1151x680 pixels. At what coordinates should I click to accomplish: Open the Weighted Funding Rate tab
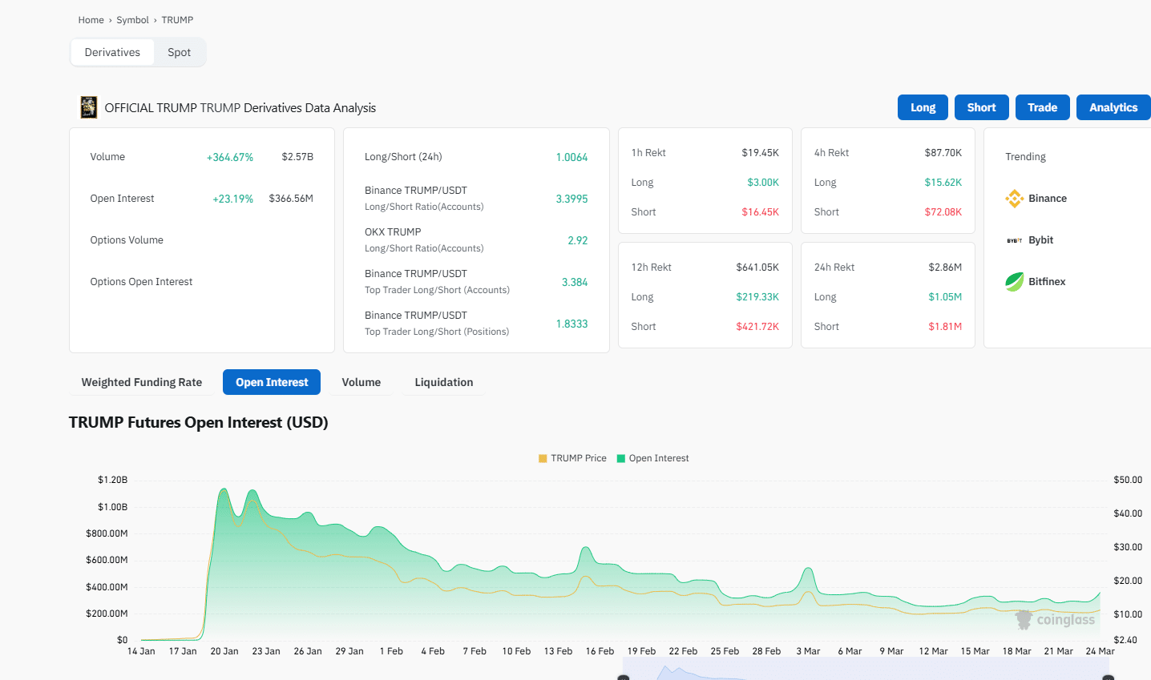pos(142,382)
